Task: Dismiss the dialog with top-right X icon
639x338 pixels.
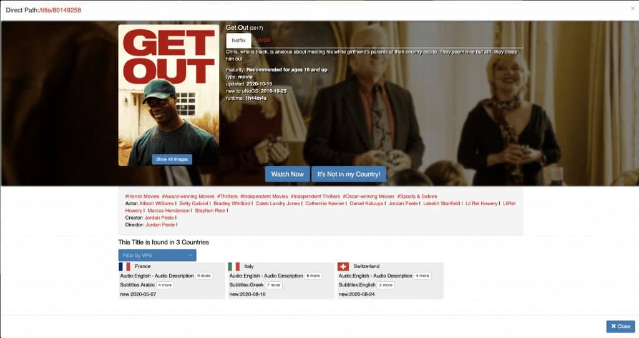Action: 633,8
